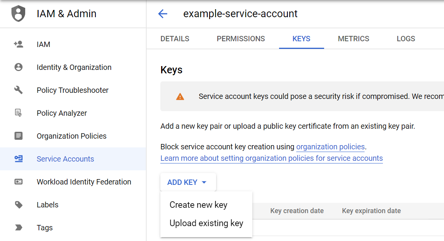
Task: Click the Identity & Organization icon
Action: pyautogui.click(x=18, y=67)
